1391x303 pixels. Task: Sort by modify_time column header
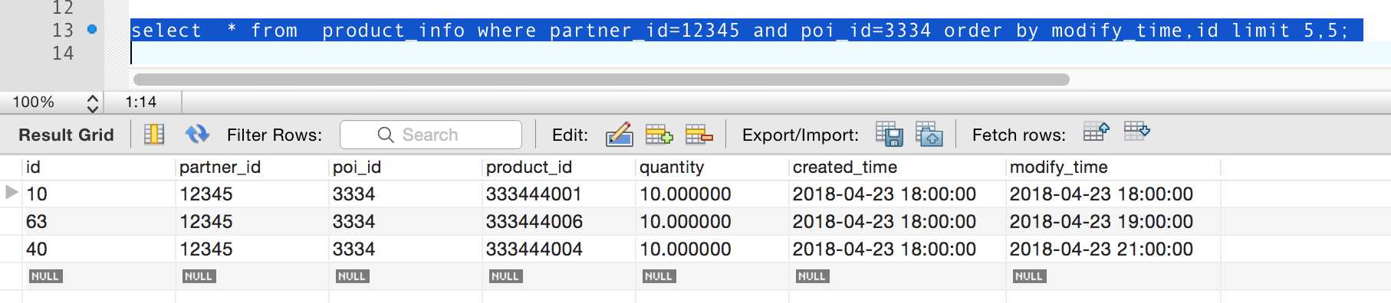(x=1113, y=167)
